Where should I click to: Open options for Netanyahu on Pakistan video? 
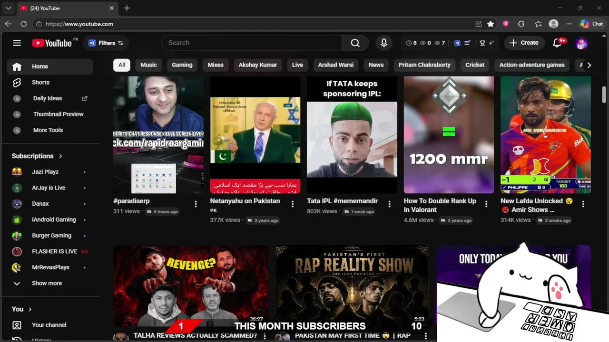coord(293,204)
